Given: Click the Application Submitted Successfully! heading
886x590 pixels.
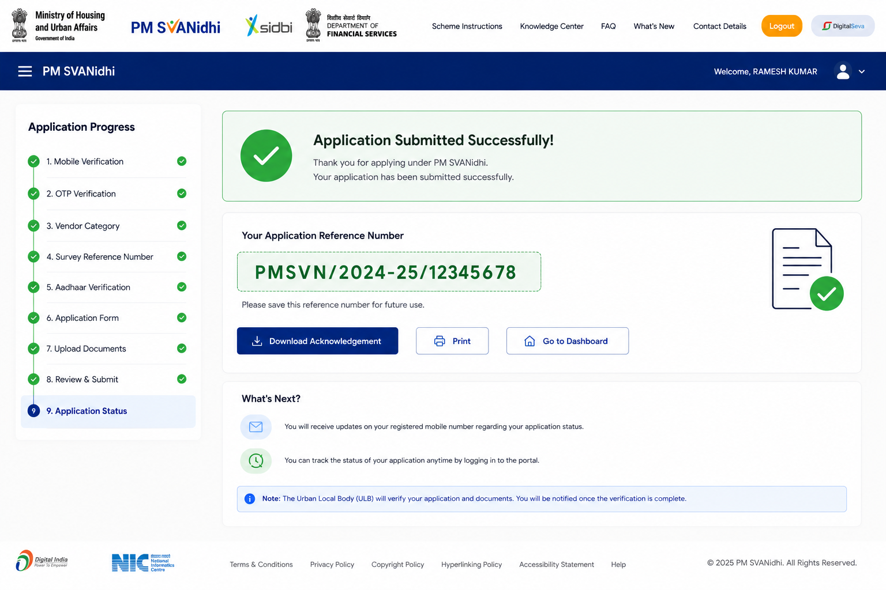Looking at the screenshot, I should pyautogui.click(x=433, y=141).
